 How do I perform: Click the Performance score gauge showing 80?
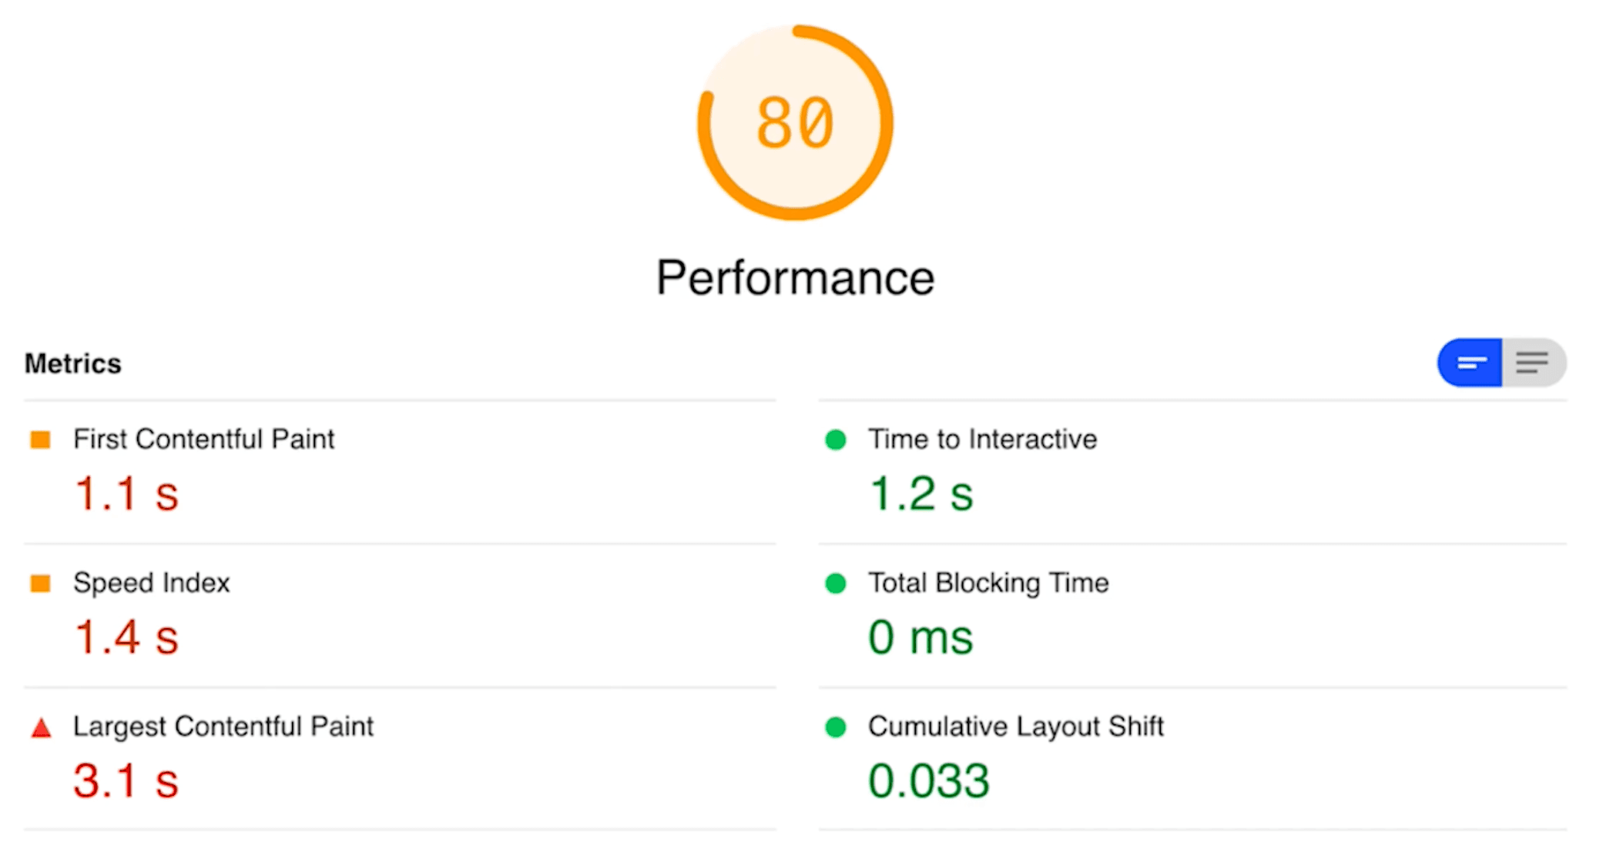point(795,123)
